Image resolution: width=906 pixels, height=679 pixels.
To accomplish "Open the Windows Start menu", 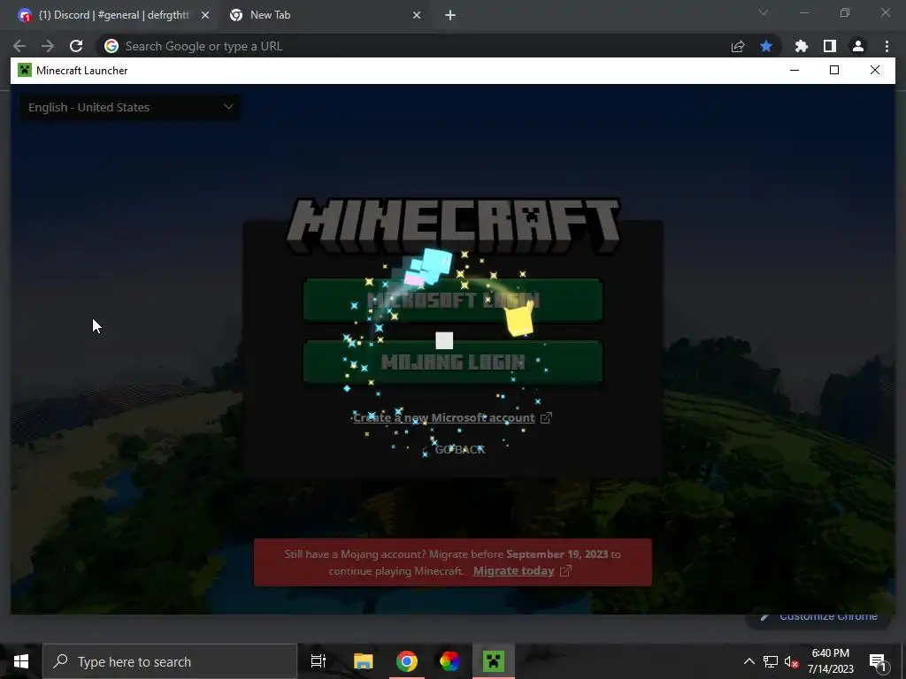I will 21,661.
